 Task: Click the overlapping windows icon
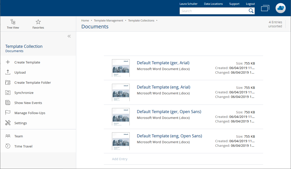point(265,8)
